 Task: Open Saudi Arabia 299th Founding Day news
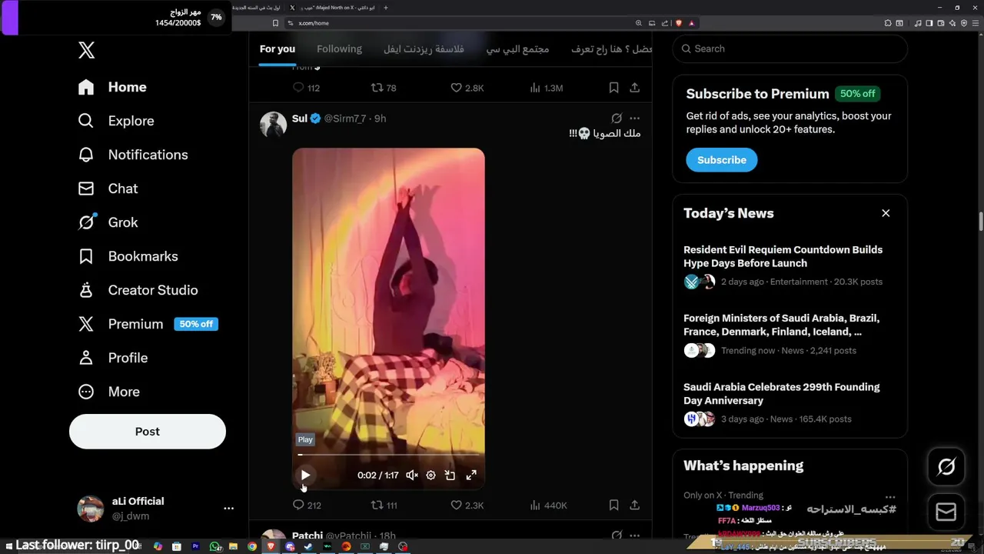click(x=790, y=402)
